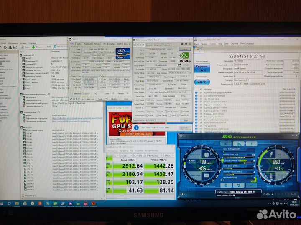
Task: Open CrystalDiskMark drive C: dropdown
Action: coord(148,156)
